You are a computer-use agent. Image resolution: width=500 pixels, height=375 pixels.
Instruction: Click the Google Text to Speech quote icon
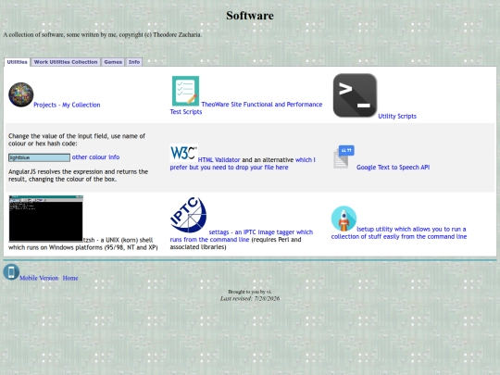(344, 157)
